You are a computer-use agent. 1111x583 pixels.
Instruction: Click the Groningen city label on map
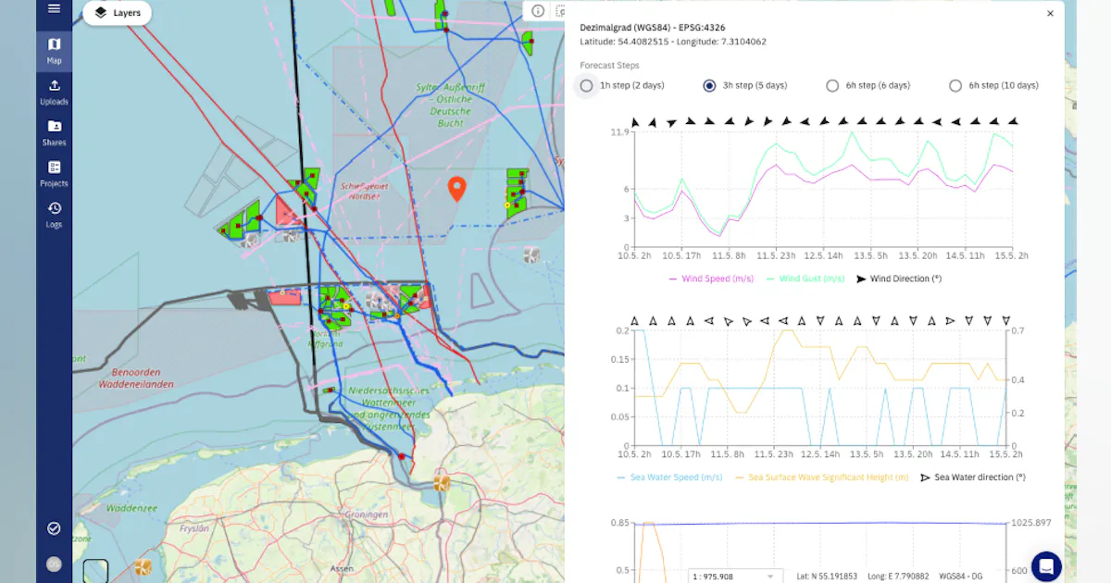click(x=365, y=515)
